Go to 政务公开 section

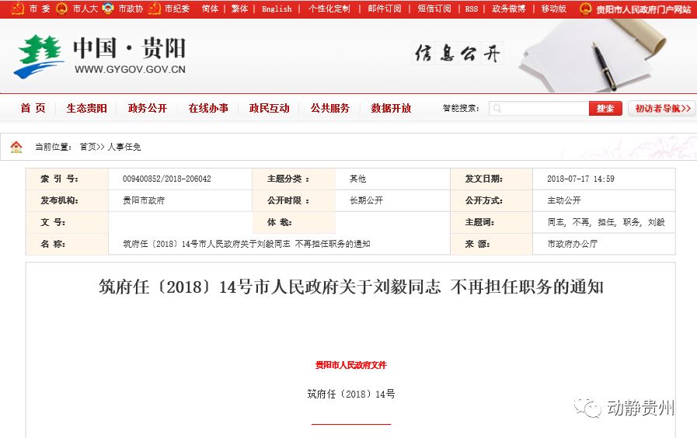(x=147, y=109)
